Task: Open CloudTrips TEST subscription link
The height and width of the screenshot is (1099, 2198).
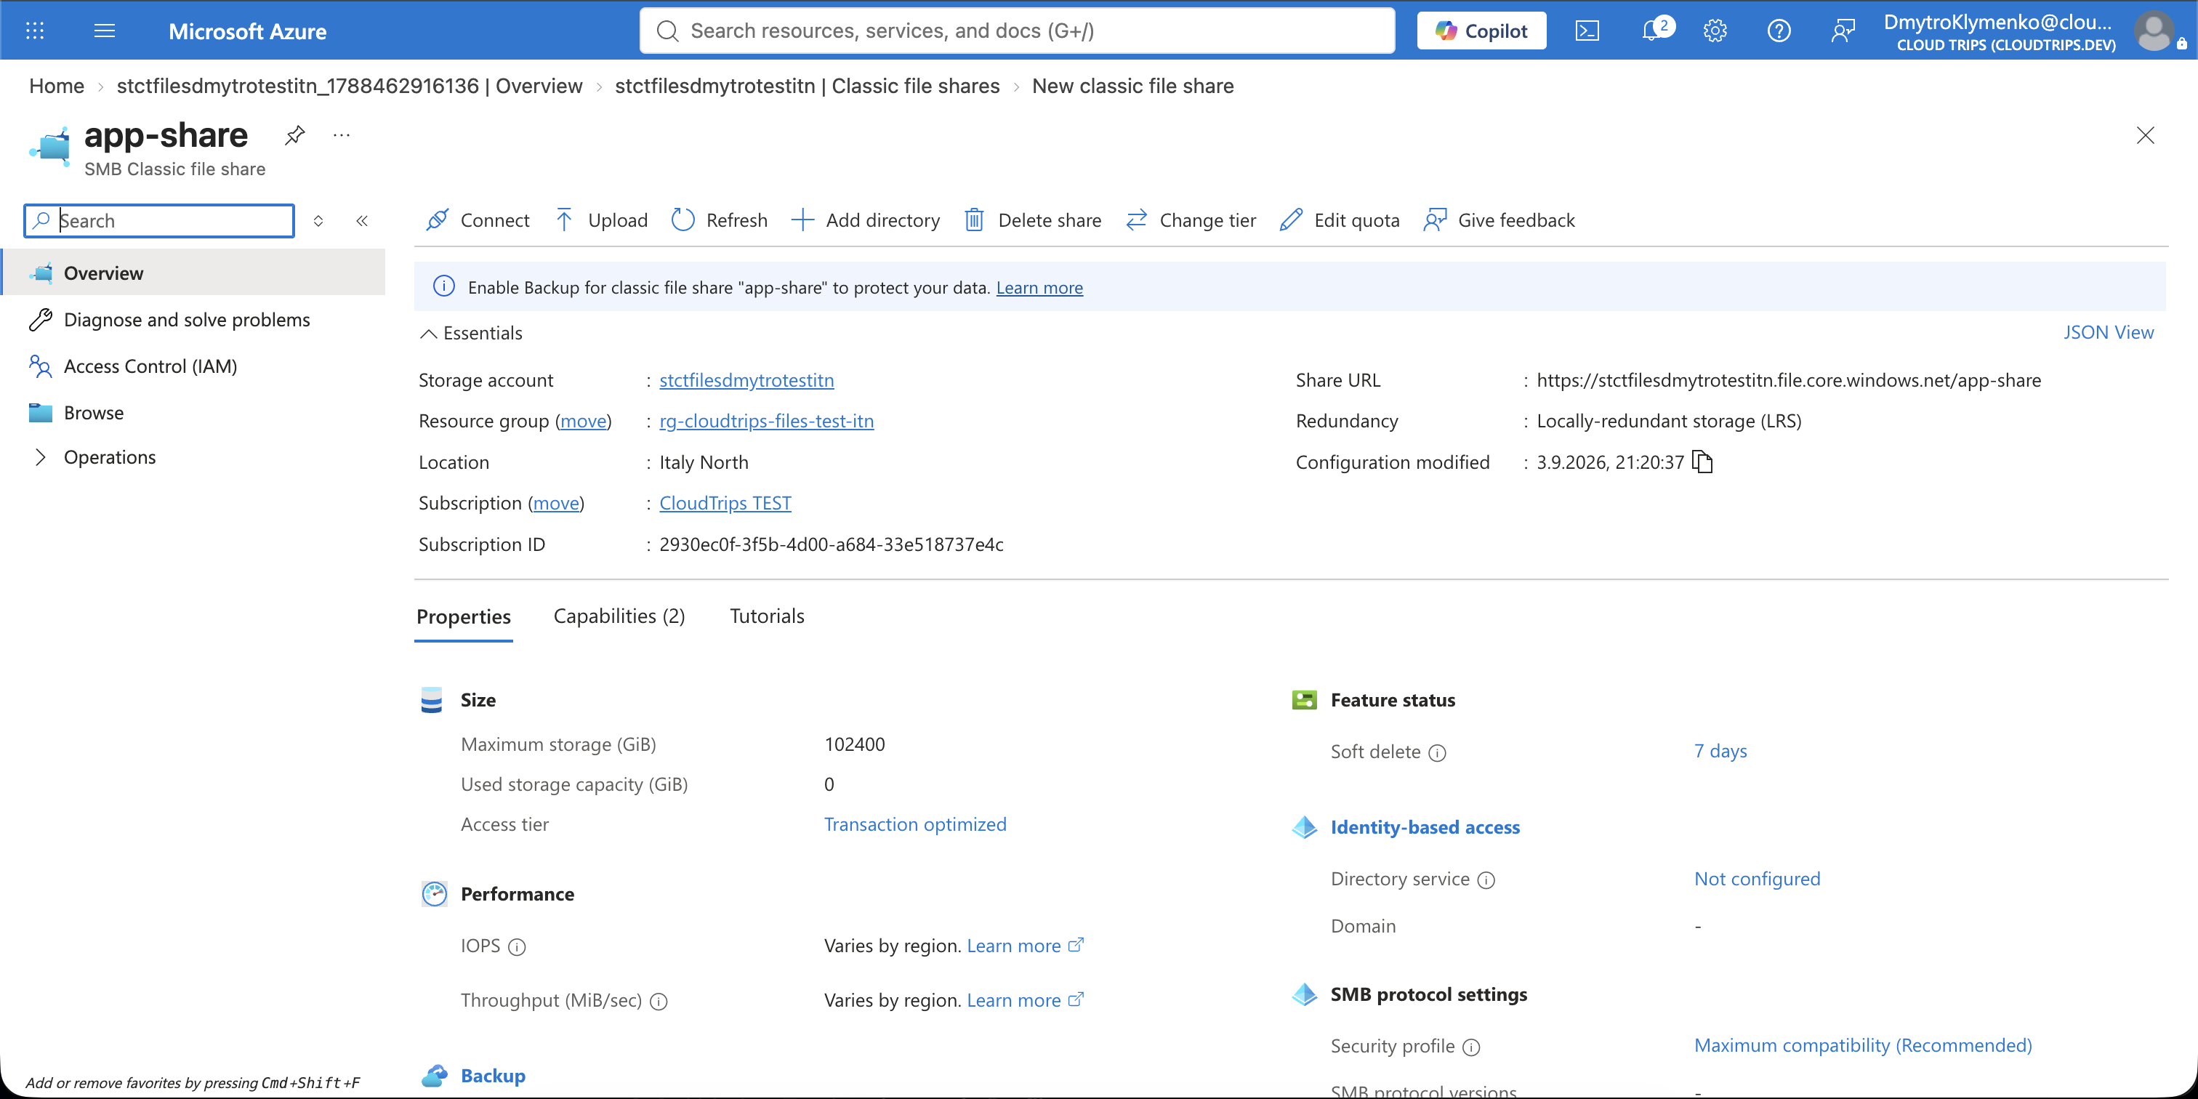Action: coord(725,502)
